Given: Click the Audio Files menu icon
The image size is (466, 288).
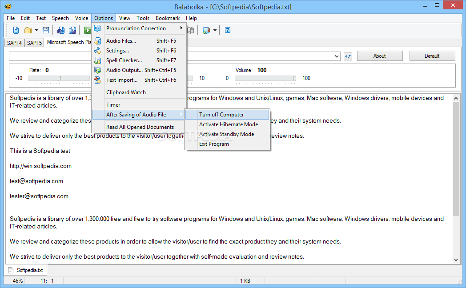Looking at the screenshot, I should pos(97,41).
